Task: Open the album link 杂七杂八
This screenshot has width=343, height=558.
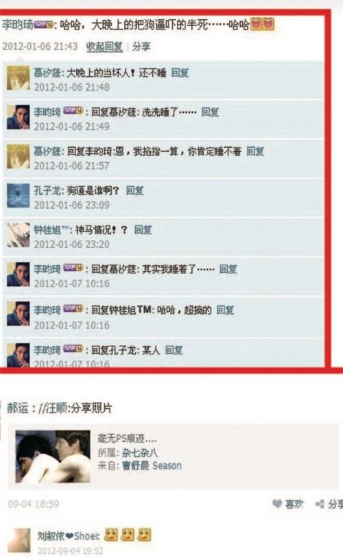Action: 139,453
